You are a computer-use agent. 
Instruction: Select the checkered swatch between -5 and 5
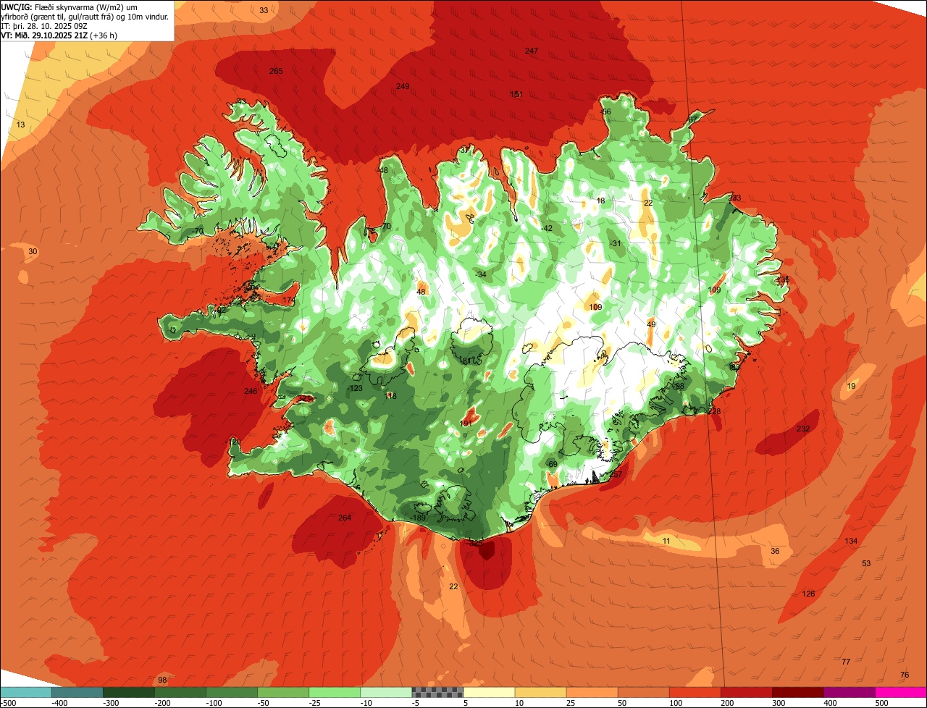pos(437,693)
